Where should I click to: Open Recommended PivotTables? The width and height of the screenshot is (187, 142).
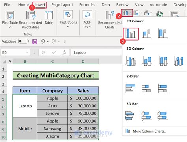point(30,20)
